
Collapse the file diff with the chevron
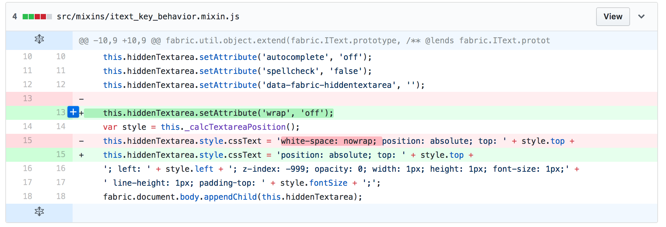pos(641,17)
